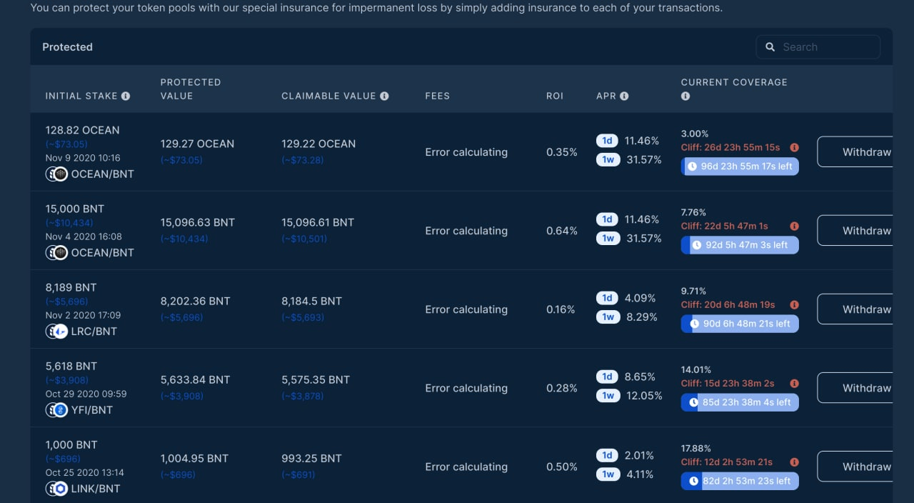Click Withdraw on the LINK/BNT row

[x=866, y=466]
